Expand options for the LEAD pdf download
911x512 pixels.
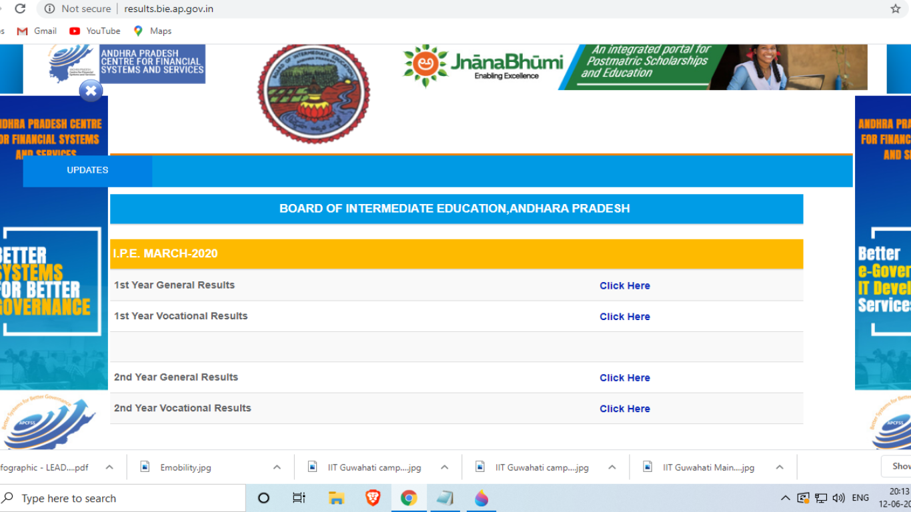coord(110,467)
